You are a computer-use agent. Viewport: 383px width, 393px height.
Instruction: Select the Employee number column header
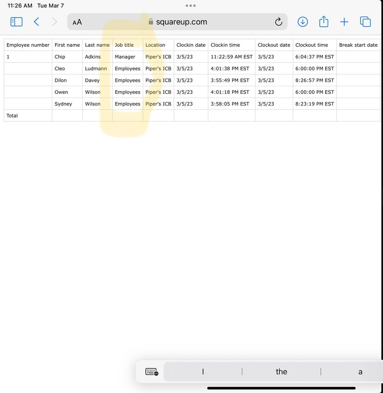coord(28,45)
